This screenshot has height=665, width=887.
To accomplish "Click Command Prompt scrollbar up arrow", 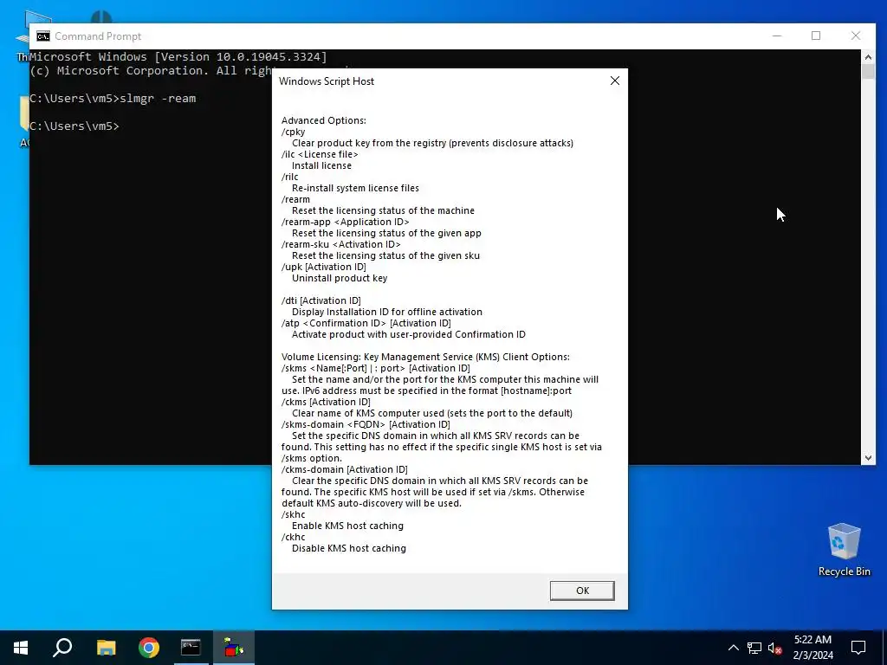I will [868, 56].
